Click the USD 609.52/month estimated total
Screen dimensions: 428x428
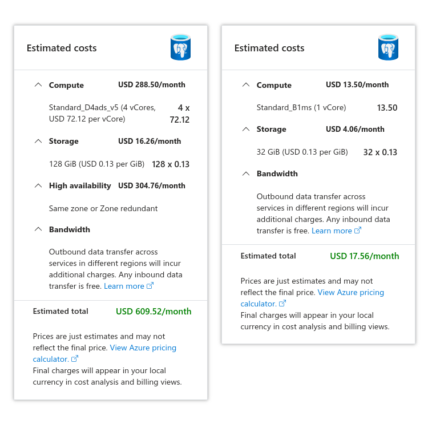click(x=154, y=312)
